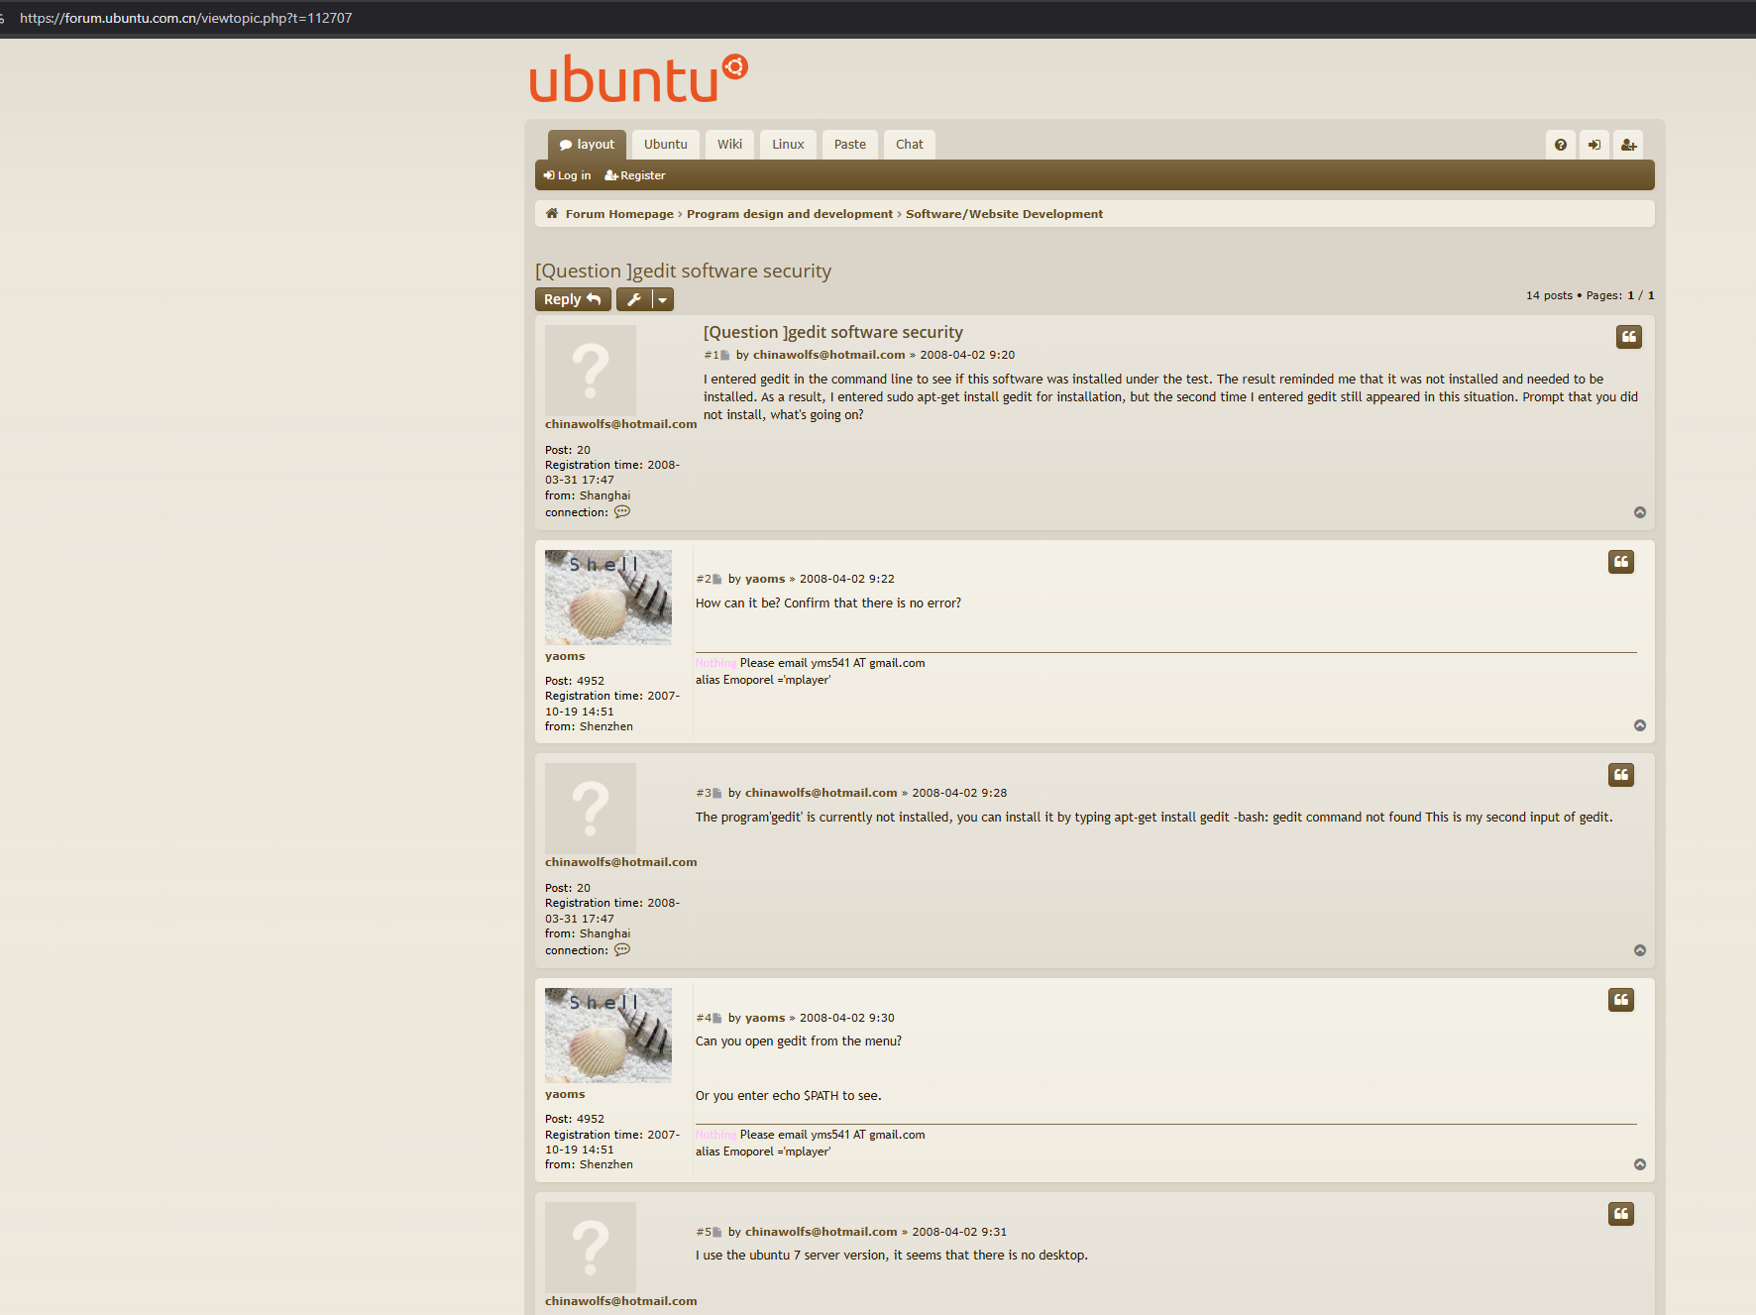Open chinawolfs author link in post #3 header
This screenshot has width=1756, height=1315.
tap(822, 793)
